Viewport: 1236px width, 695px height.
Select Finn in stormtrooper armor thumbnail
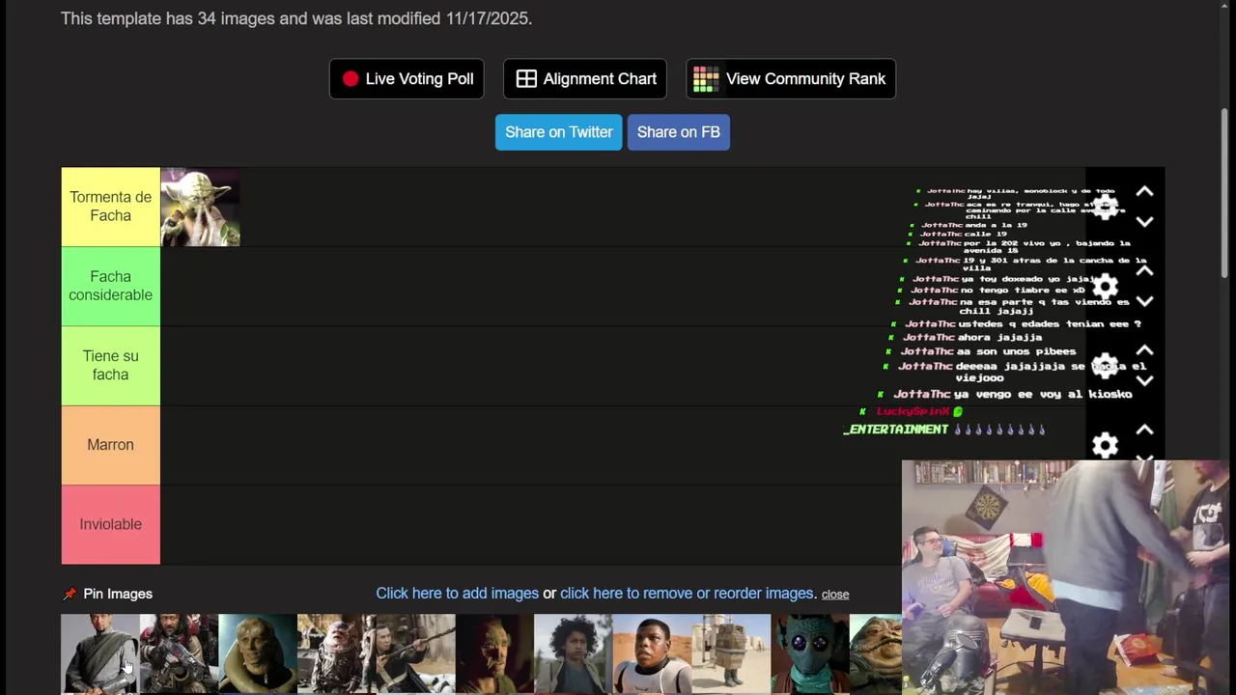point(652,653)
